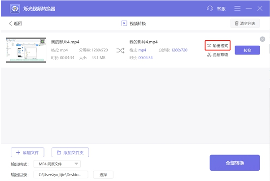The width and height of the screenshot is (270, 181).
Task: Add a folder with 添加文件夹 button
Action: click(70, 152)
